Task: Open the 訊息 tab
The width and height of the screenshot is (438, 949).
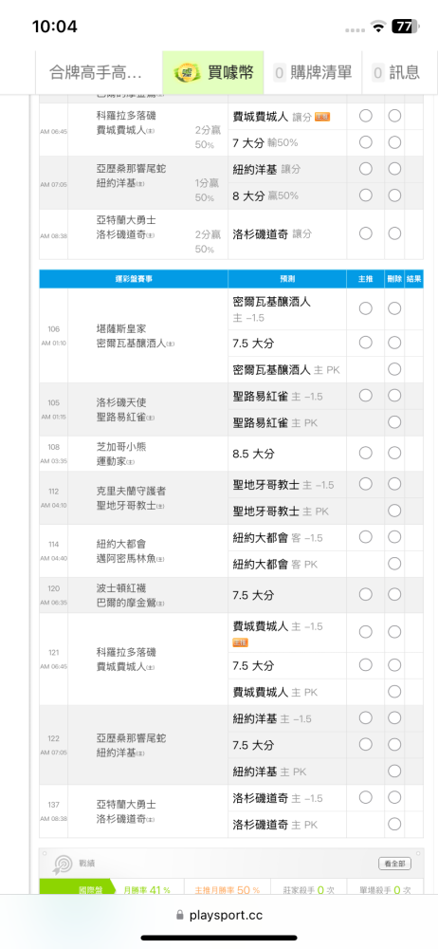Action: 397,73
